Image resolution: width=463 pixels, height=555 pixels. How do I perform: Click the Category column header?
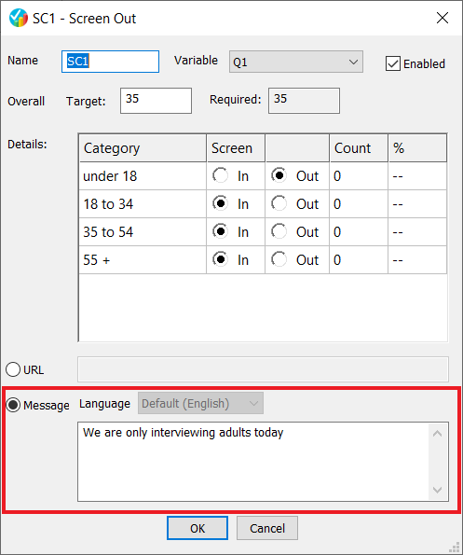[143, 148]
